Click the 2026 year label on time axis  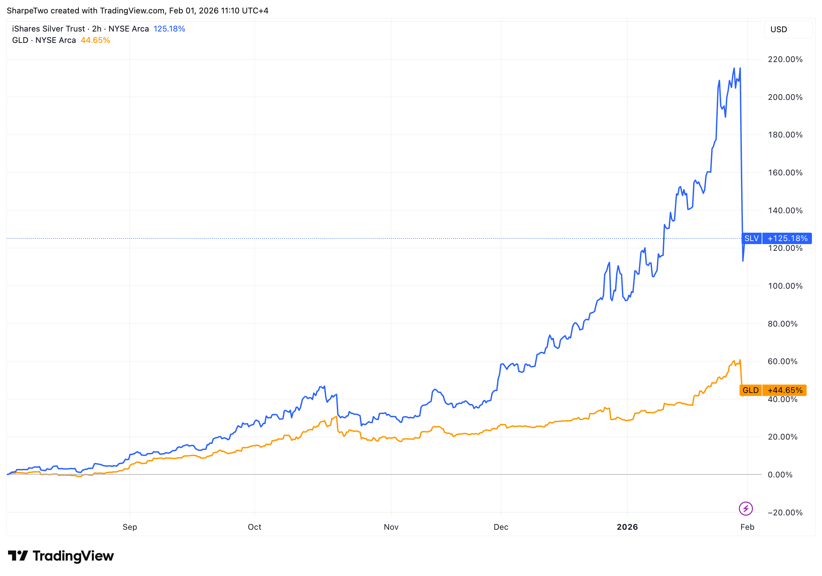pos(627,527)
